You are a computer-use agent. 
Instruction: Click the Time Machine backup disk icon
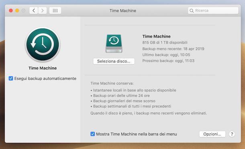tap(114, 44)
